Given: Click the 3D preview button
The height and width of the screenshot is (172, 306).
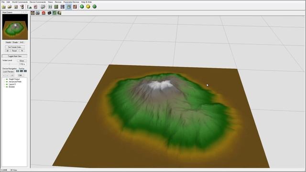Looking at the screenshot, I should click(x=8, y=51).
